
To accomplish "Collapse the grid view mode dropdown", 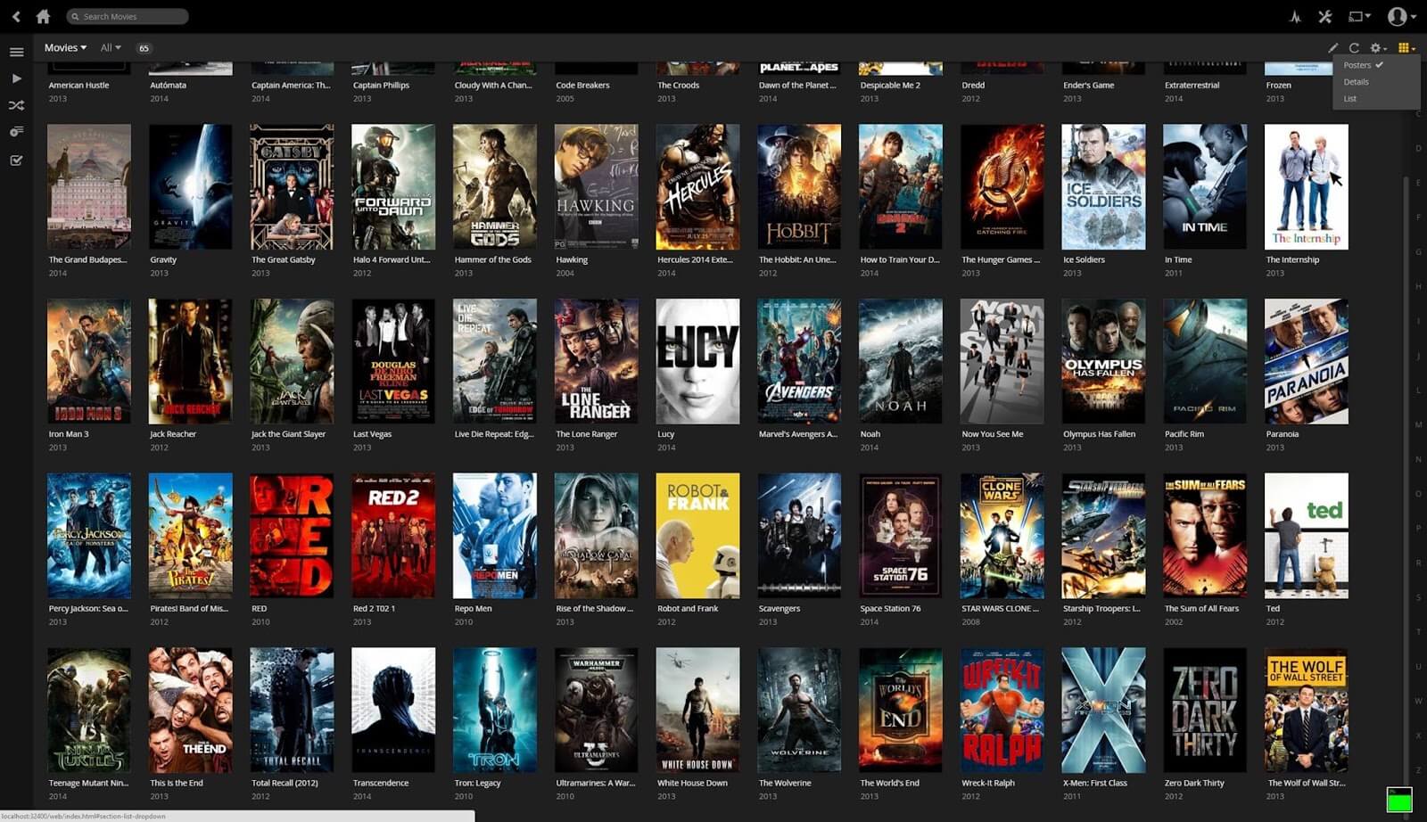I will pos(1406,48).
